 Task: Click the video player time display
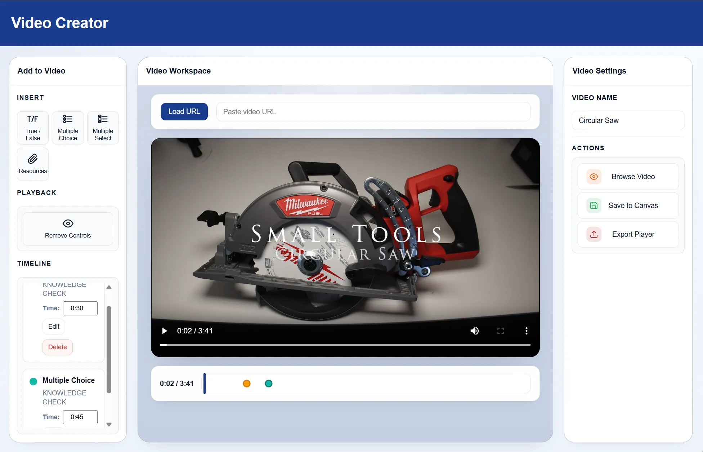[195, 331]
